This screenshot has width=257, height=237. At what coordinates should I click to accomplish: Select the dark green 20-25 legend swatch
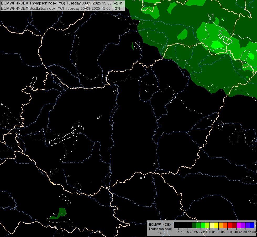[194, 225]
